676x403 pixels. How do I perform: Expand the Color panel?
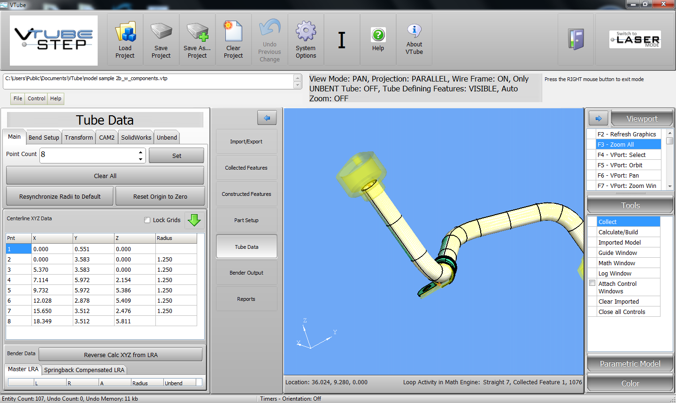point(630,383)
